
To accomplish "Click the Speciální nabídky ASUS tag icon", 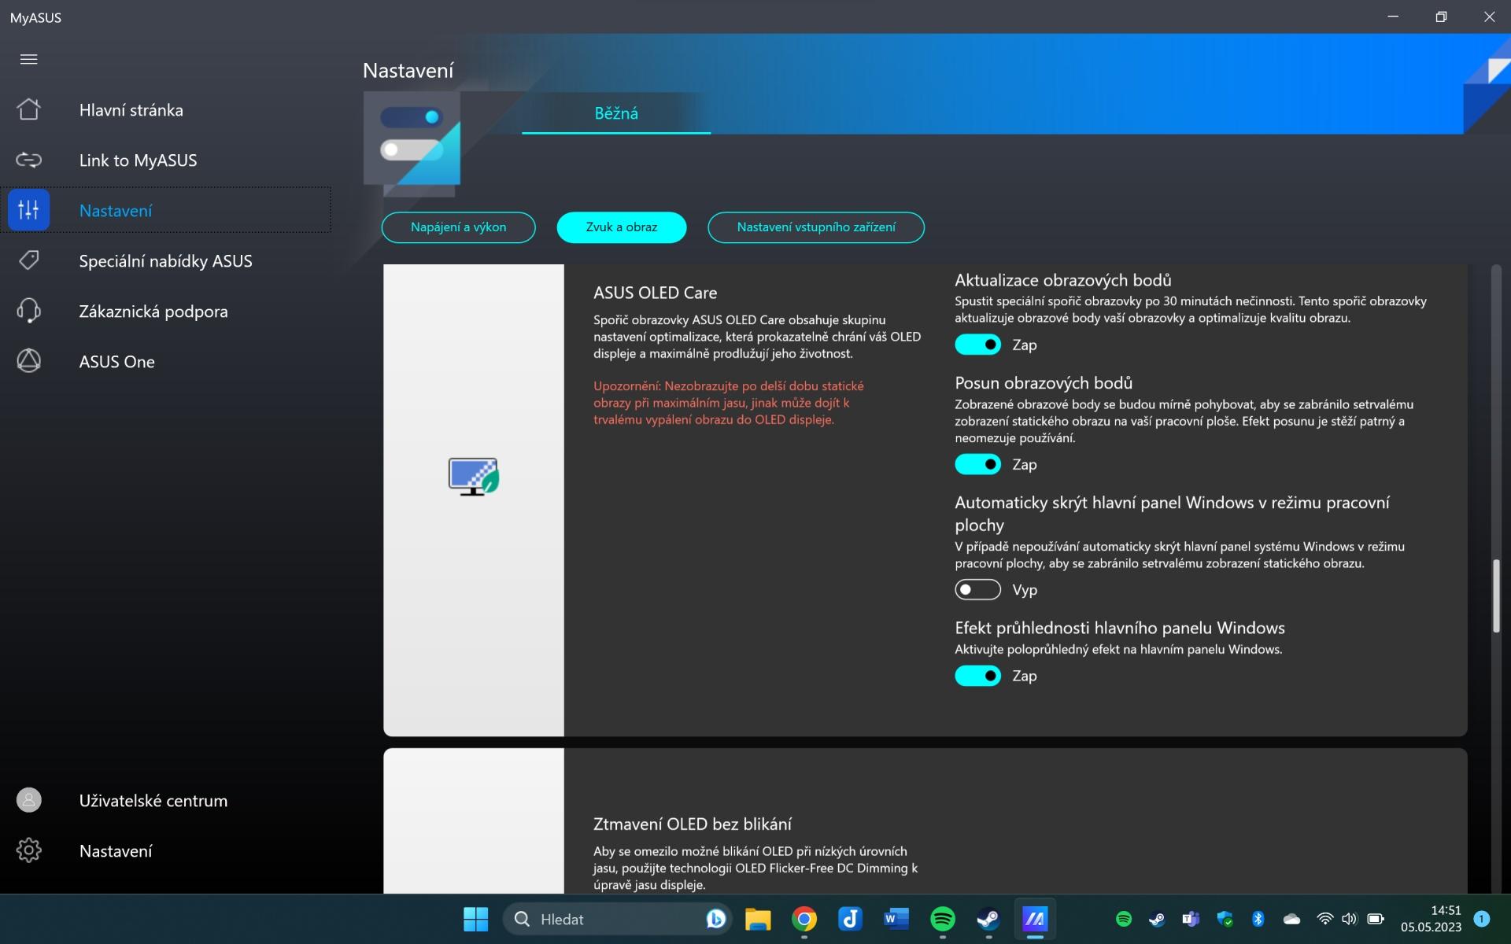I will pyautogui.click(x=28, y=260).
